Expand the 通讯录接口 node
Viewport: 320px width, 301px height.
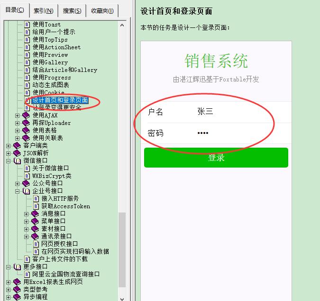(x=27, y=237)
